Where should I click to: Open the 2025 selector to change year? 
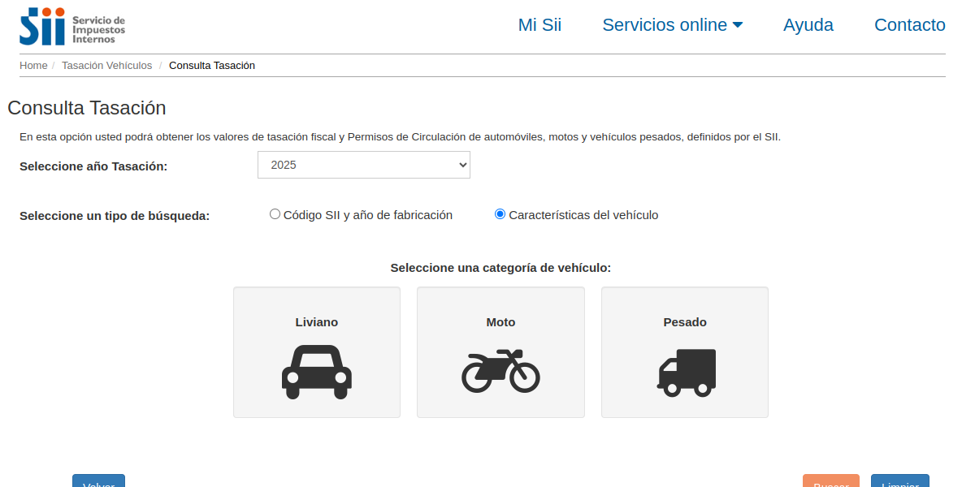[x=363, y=164]
